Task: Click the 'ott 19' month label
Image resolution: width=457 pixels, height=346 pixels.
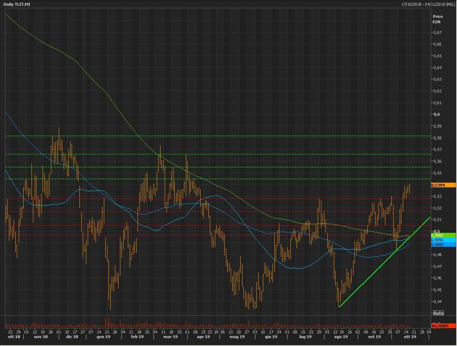Action: coord(410,337)
